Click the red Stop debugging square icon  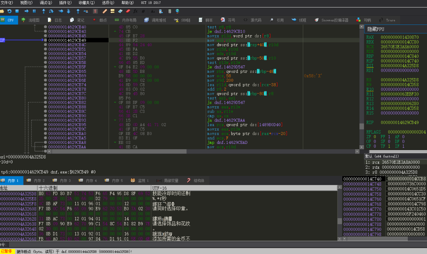[x=17, y=11]
